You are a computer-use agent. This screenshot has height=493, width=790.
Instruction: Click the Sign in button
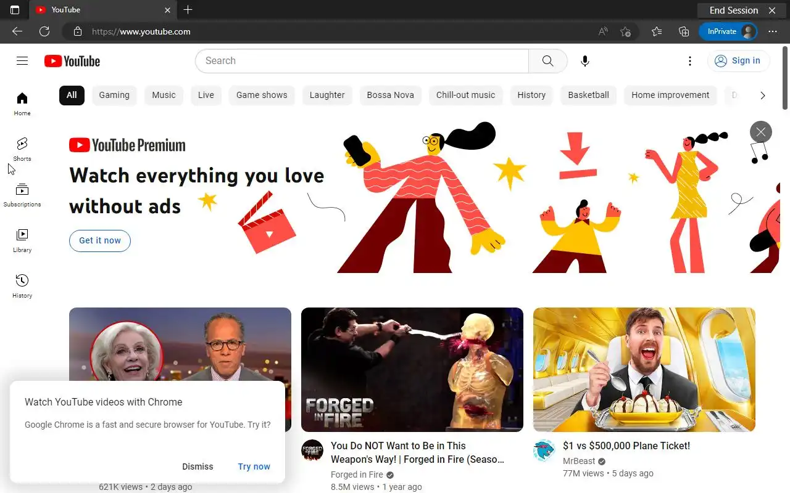pos(738,61)
